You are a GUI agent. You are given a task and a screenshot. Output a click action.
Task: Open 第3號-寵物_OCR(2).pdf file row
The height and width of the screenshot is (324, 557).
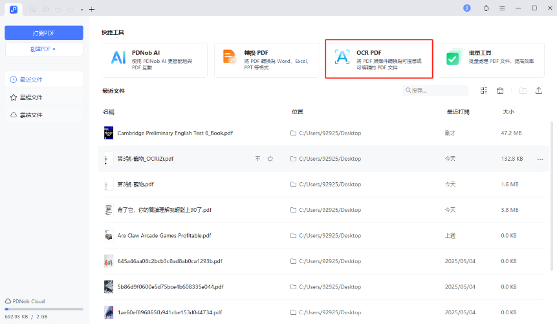coord(323,159)
